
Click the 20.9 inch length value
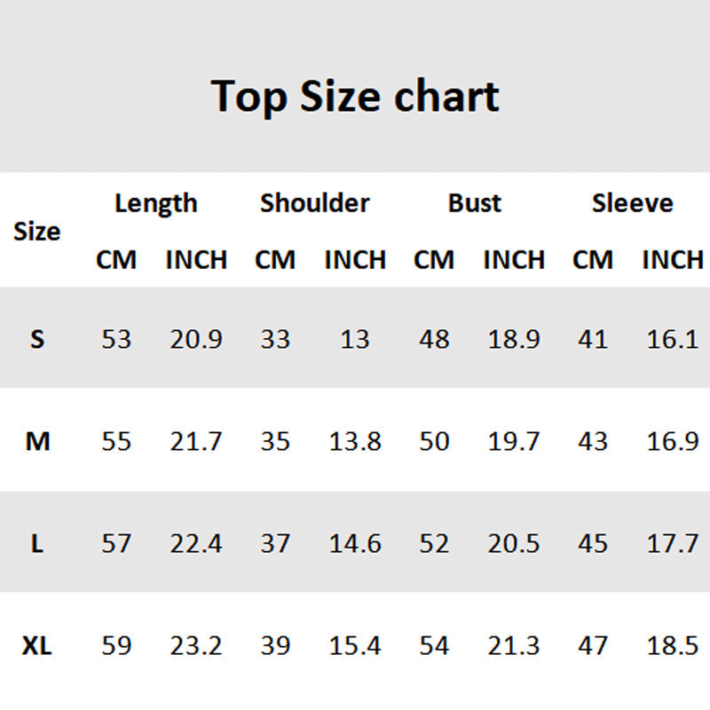[196, 339]
